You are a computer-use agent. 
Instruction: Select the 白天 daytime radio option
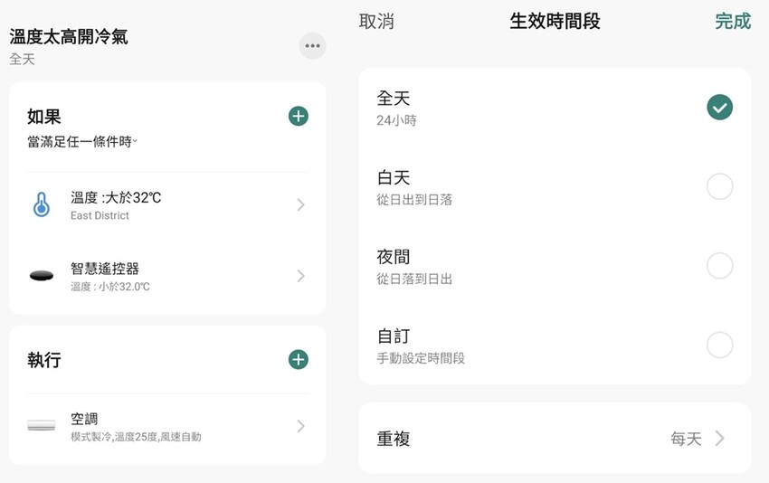click(x=719, y=186)
